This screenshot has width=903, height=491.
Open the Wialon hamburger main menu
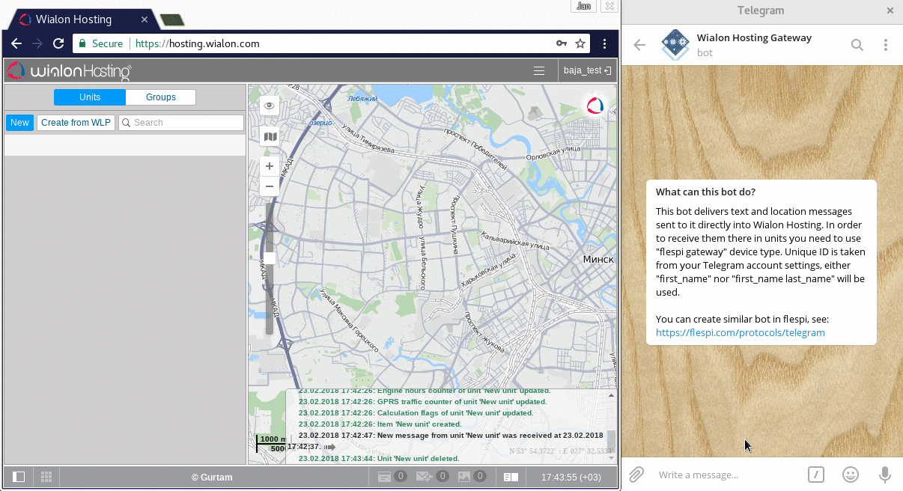point(539,71)
